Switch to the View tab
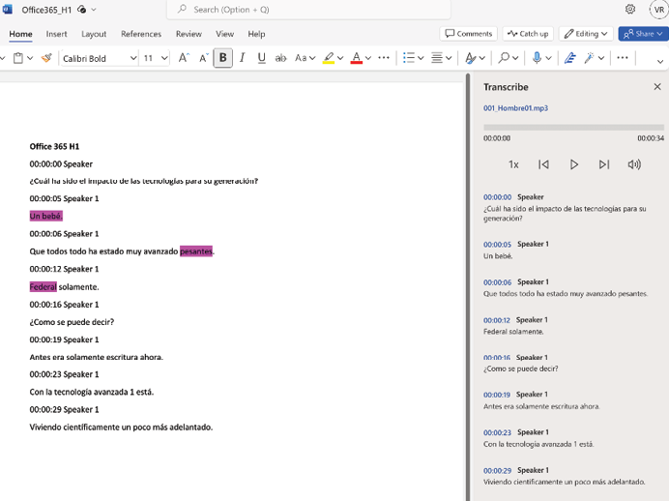The height and width of the screenshot is (501, 669). pyautogui.click(x=224, y=34)
